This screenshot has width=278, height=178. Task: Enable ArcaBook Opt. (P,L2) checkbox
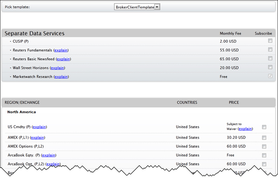[x=264, y=164]
